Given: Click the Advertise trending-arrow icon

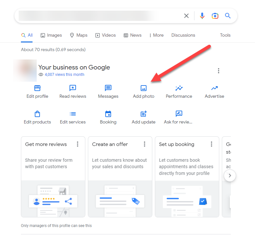Looking at the screenshot, I should click(214, 88).
